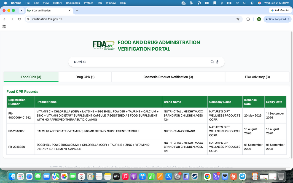Click the 20 May 2025 issuance date
This screenshot has width=293, height=183.
coord(253,115)
